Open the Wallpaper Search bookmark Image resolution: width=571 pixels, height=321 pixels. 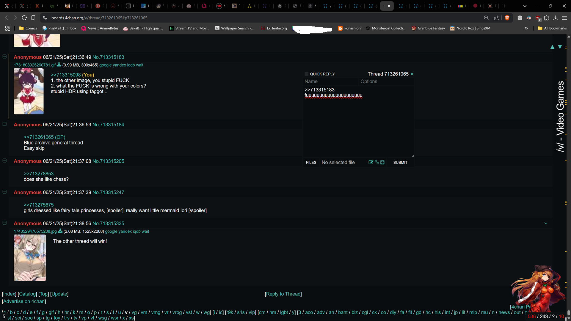tap(234, 28)
